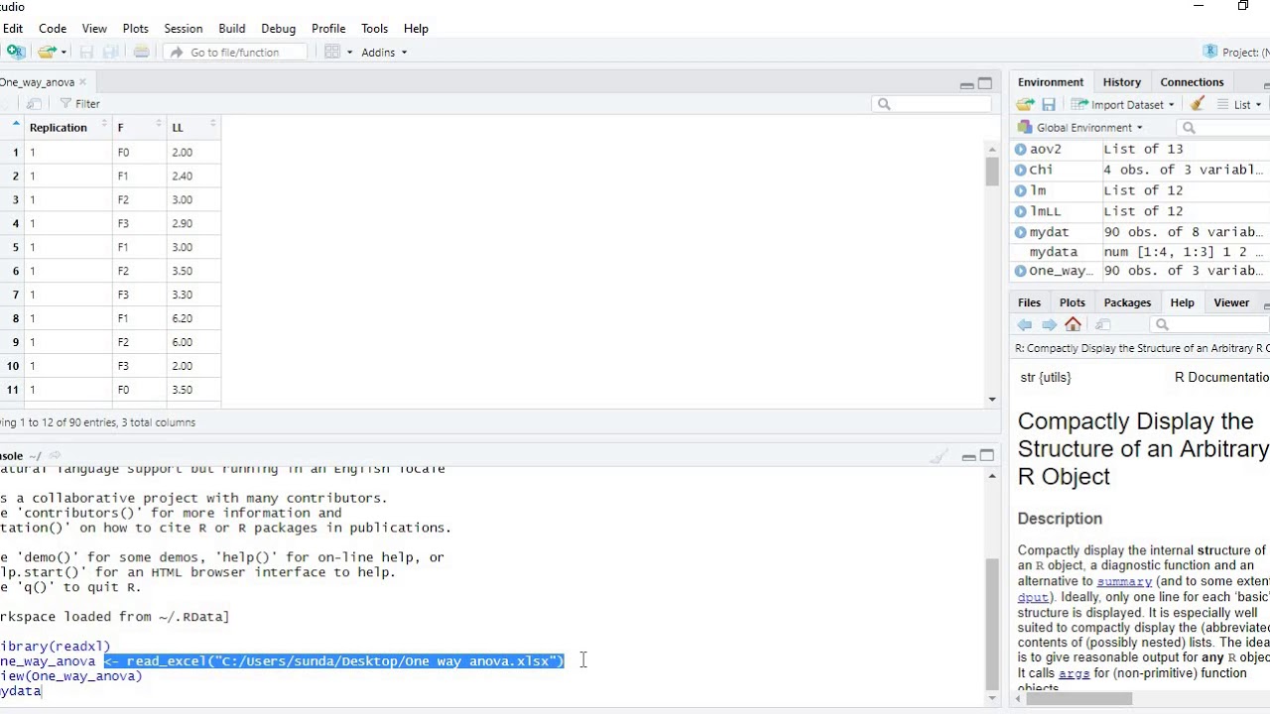Open the Profile menu
The width and height of the screenshot is (1270, 714).
[x=328, y=29]
